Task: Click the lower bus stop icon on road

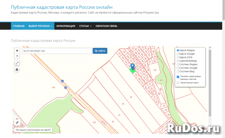Action: point(66,87)
